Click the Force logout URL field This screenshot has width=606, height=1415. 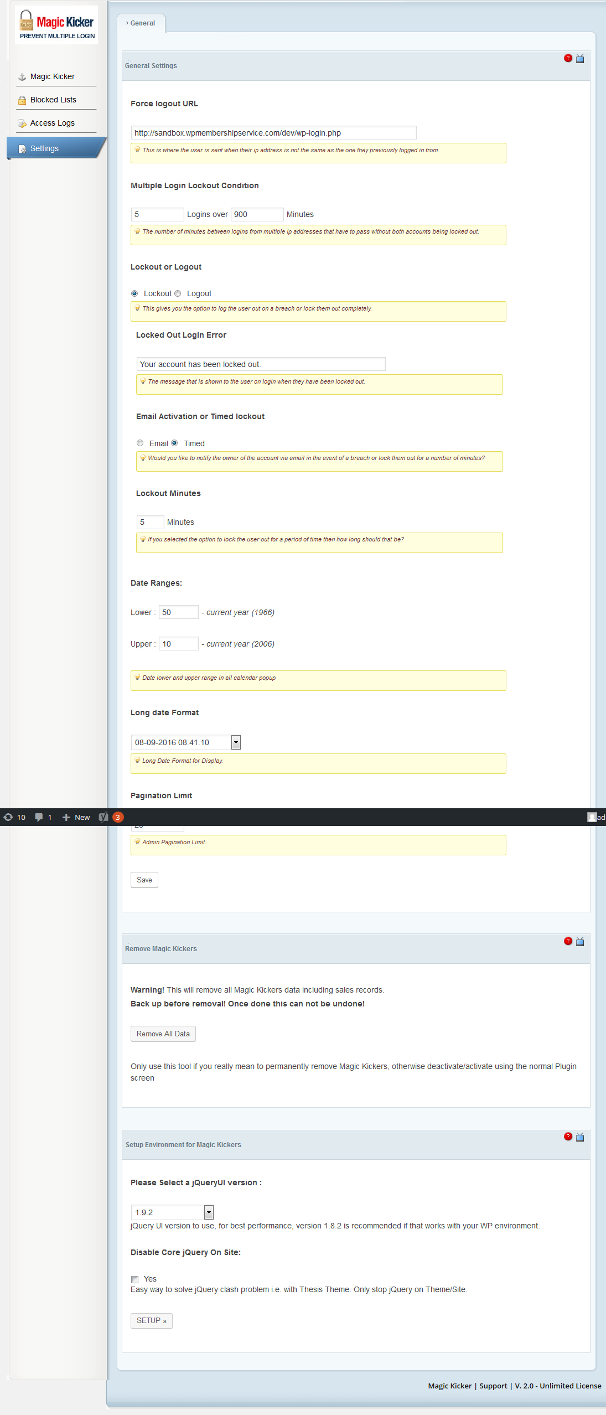point(273,133)
